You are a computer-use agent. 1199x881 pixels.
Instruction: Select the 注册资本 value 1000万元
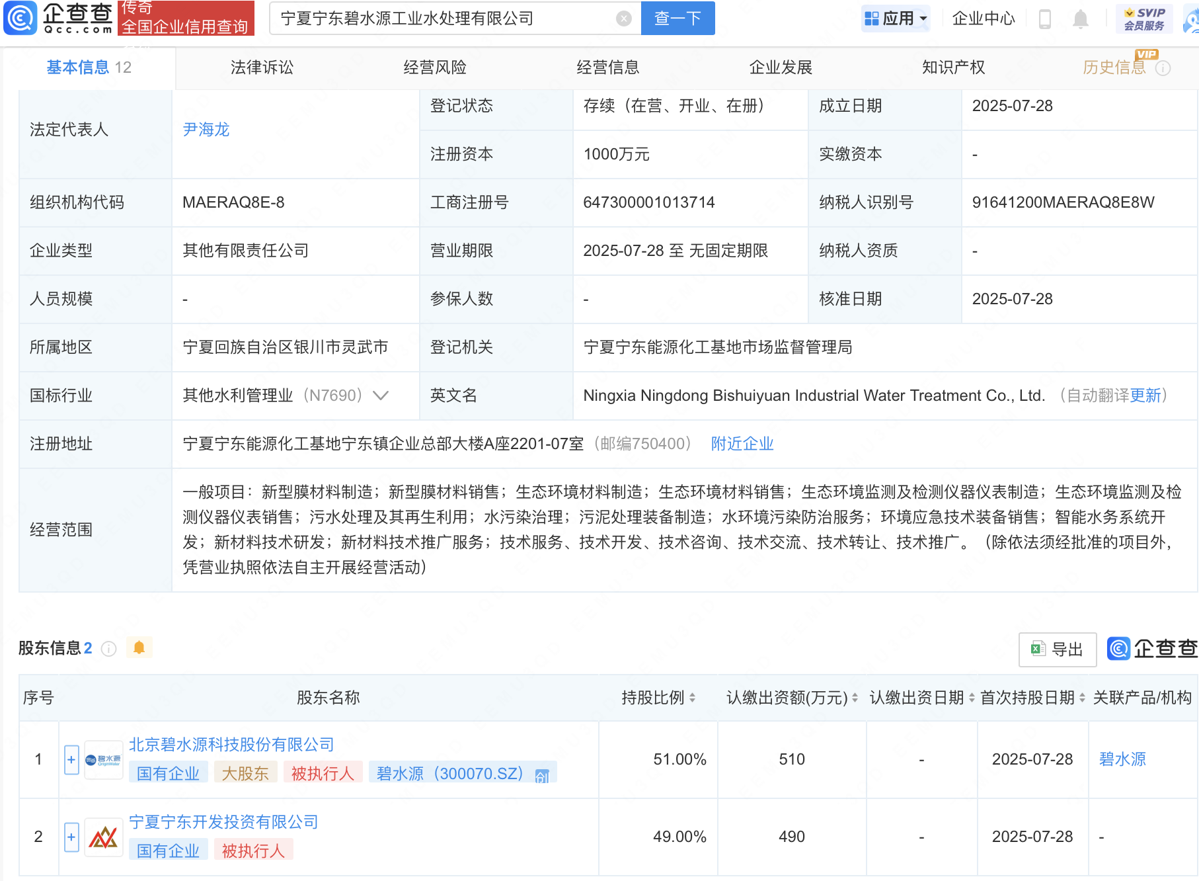tap(616, 154)
